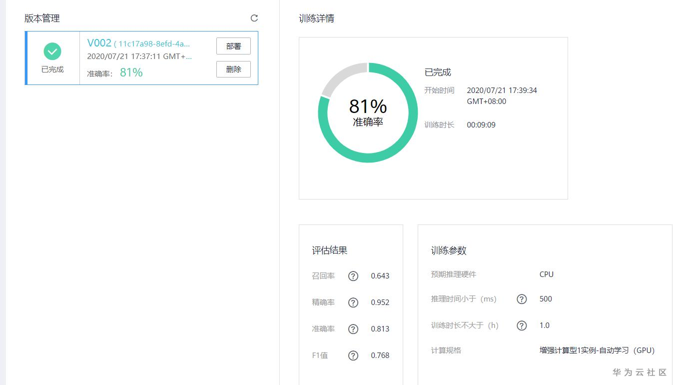Open the V002 version link
The height and width of the screenshot is (385, 673).
tap(99, 43)
